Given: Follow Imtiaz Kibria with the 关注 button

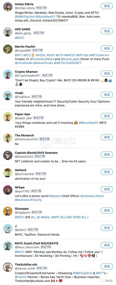Looking at the screenshot, I should (x=107, y=6).
